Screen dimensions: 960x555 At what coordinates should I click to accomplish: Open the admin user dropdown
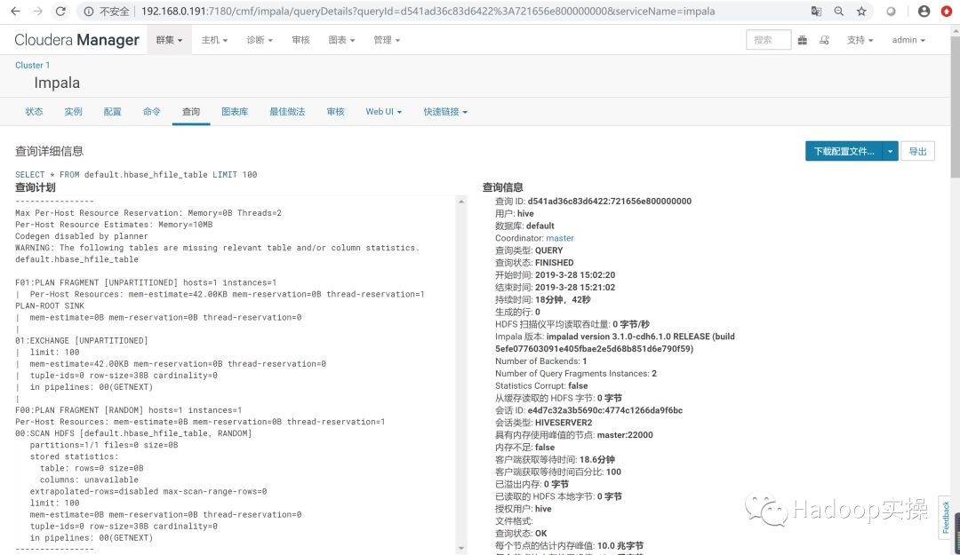[x=908, y=40]
